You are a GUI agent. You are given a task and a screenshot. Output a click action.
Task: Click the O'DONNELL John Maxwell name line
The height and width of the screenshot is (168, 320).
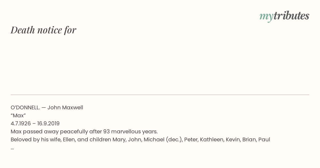pyautogui.click(x=47, y=107)
